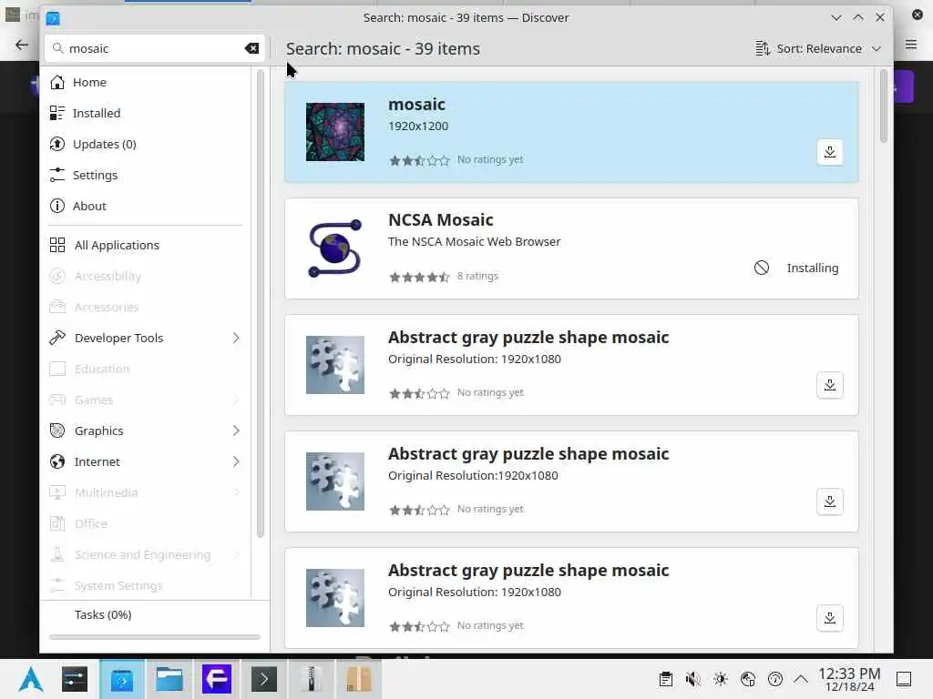Open the mosaic 1920x1200 result title
The height and width of the screenshot is (699, 933).
(416, 104)
